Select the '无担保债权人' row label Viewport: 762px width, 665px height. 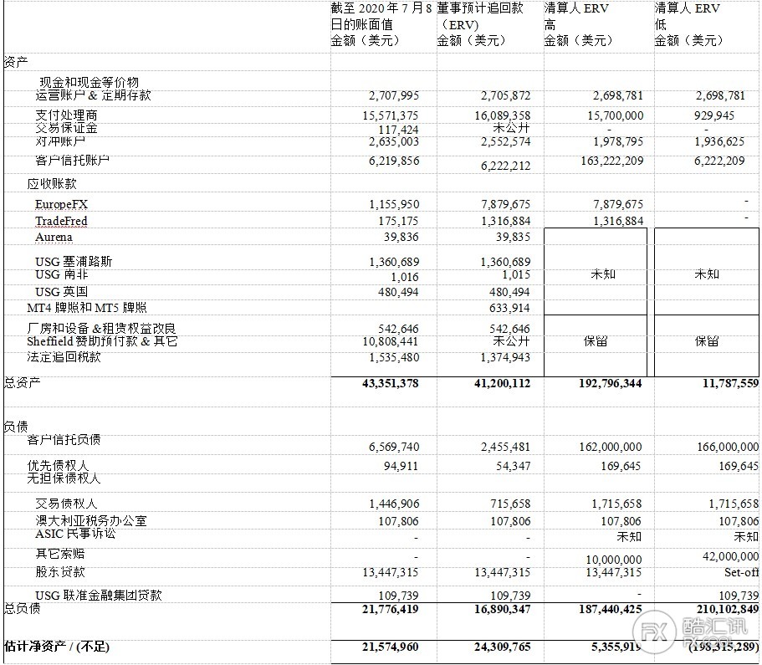[x=64, y=478]
